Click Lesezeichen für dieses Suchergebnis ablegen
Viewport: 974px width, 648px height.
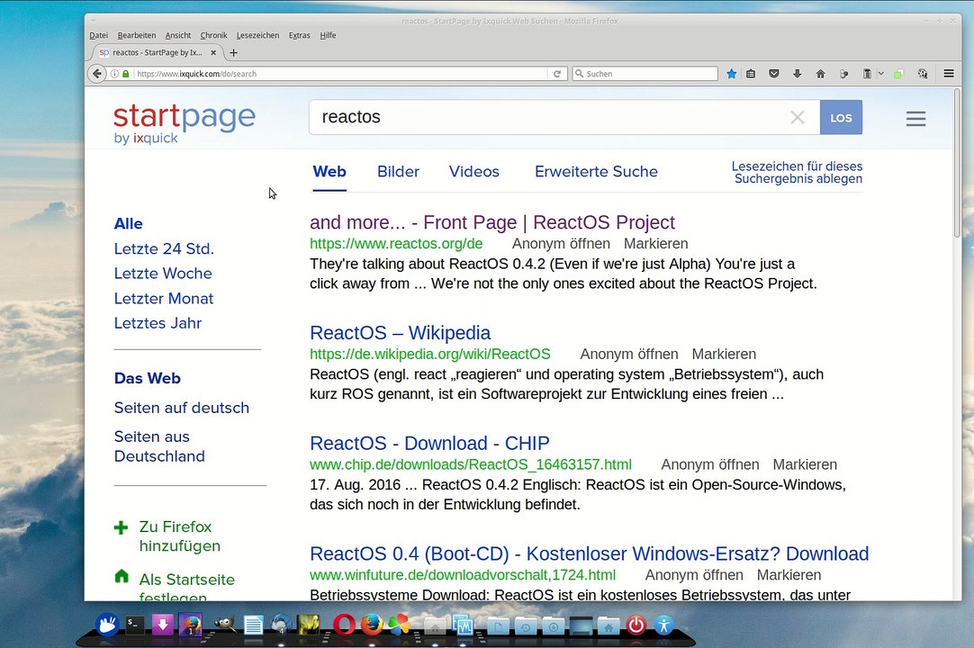[x=797, y=173]
